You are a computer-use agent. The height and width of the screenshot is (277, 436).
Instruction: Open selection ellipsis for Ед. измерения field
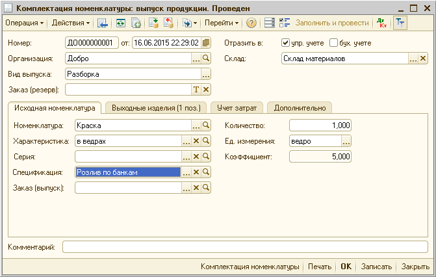click(346, 141)
